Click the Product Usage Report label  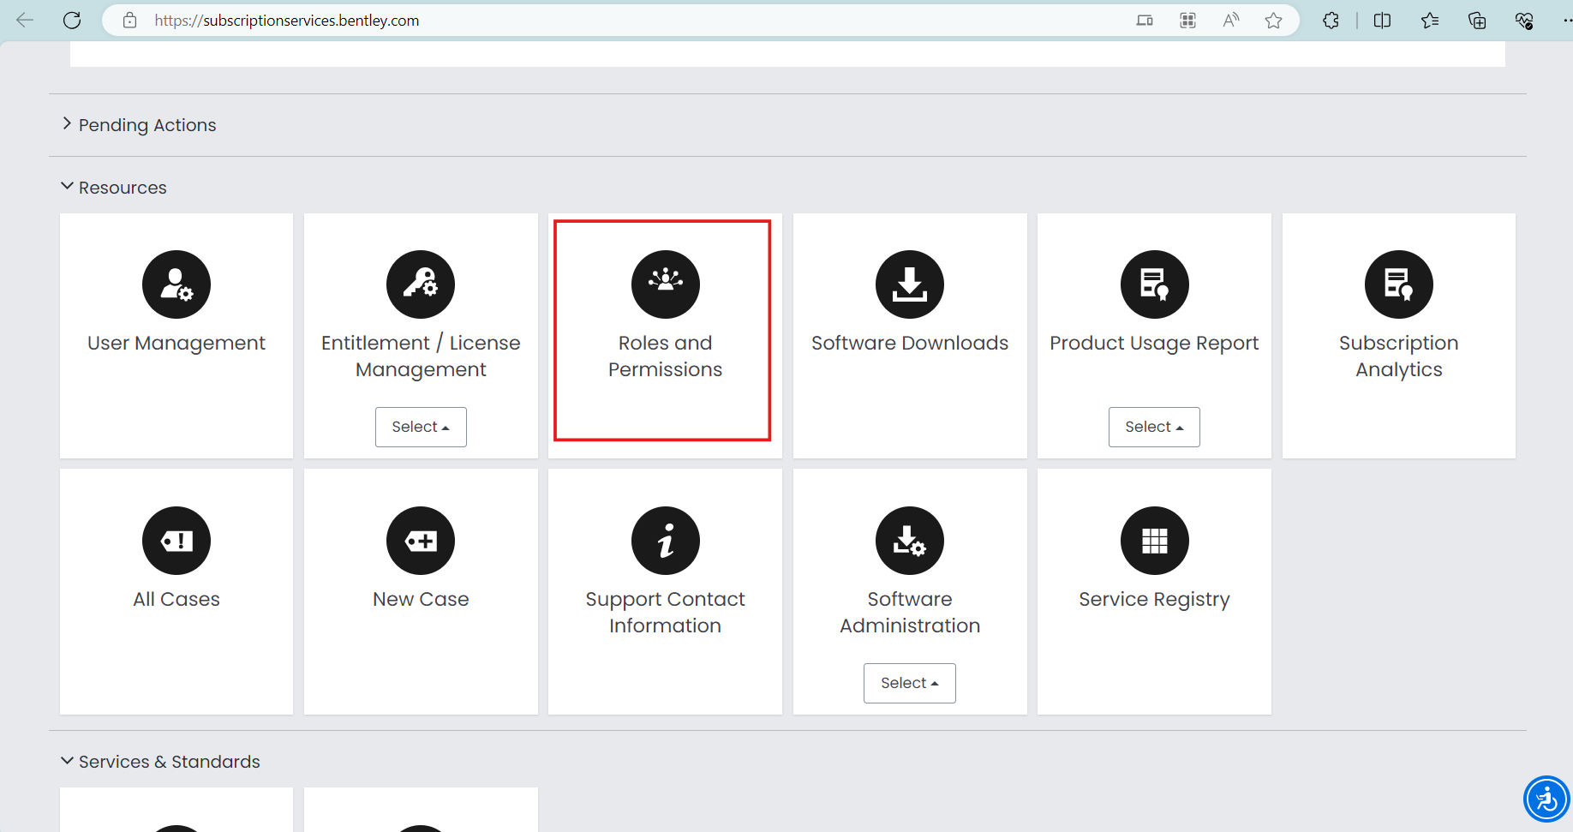click(1155, 344)
